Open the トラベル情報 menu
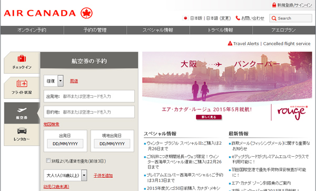The height and width of the screenshot is (191, 316). 221,30
